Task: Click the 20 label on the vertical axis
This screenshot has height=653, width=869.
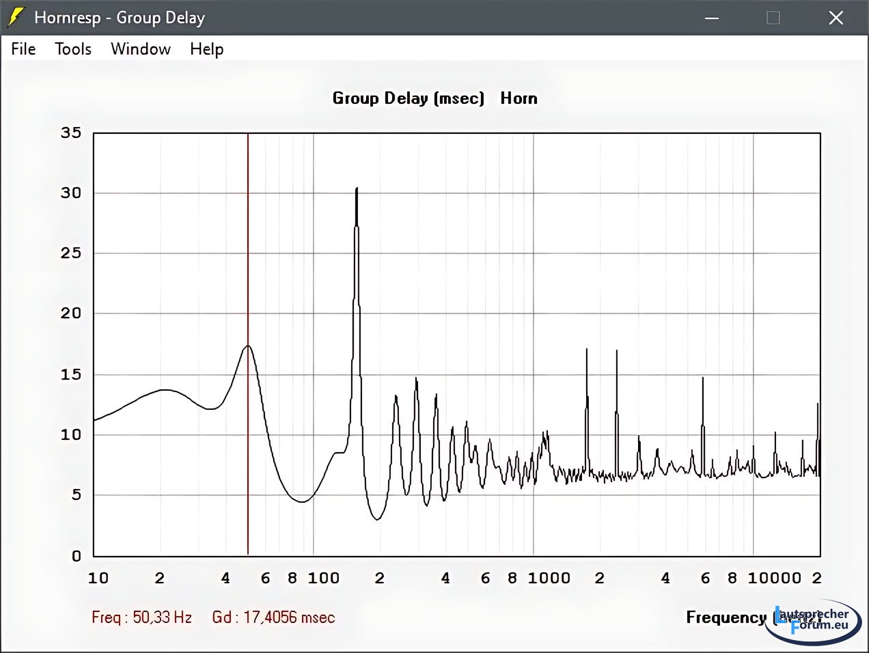Action: 71,314
